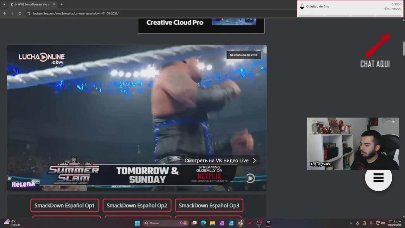Click the LuchaOnline.com logo on video

click(x=41, y=58)
